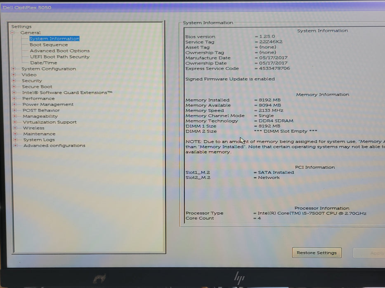Viewport: 385px width, 288px height.
Task: Expand the Power Management node
Action: 14,105
